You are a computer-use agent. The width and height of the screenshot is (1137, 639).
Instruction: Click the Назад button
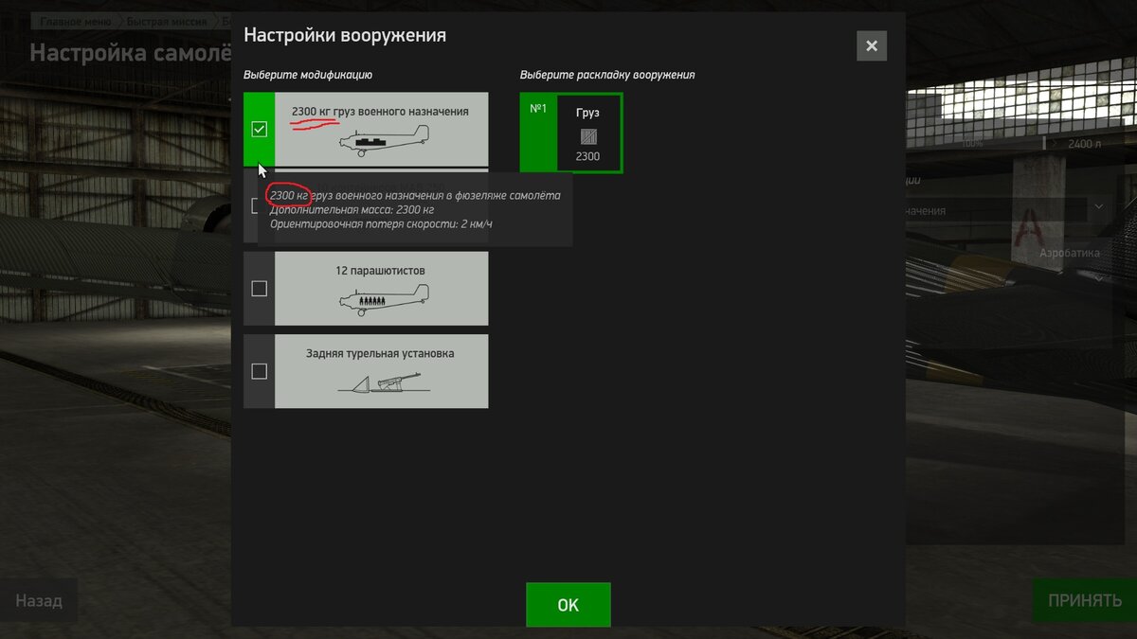click(x=39, y=600)
